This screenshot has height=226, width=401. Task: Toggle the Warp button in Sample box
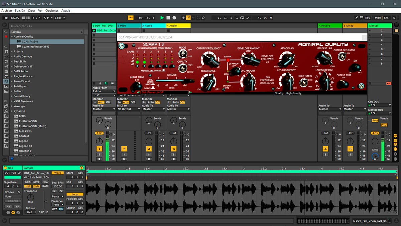tap(57, 173)
